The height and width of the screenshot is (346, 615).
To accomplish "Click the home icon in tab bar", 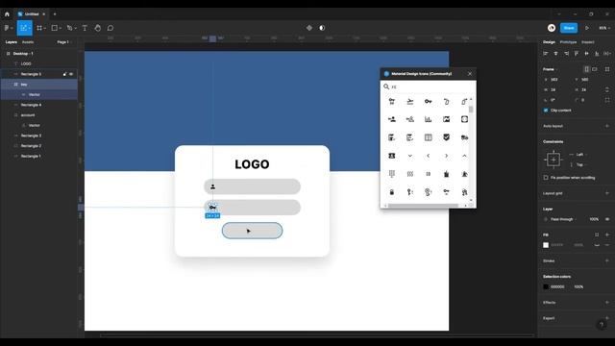I will pos(7,14).
